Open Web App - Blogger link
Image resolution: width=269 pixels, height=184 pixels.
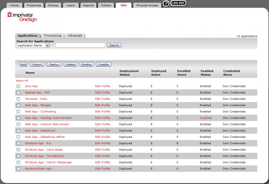point(38,105)
